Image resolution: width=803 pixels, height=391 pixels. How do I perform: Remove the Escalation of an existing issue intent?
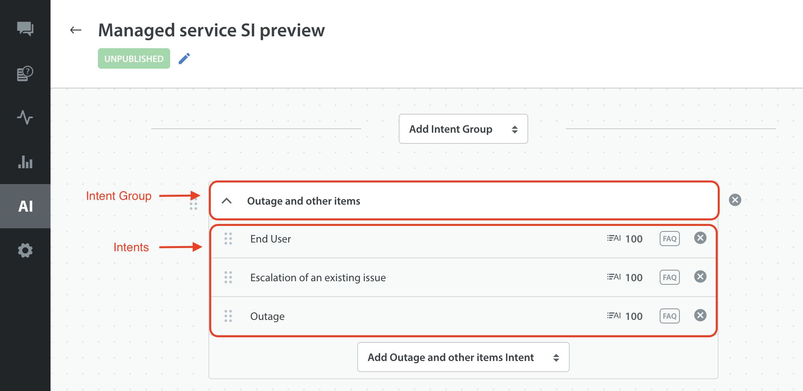pos(700,276)
